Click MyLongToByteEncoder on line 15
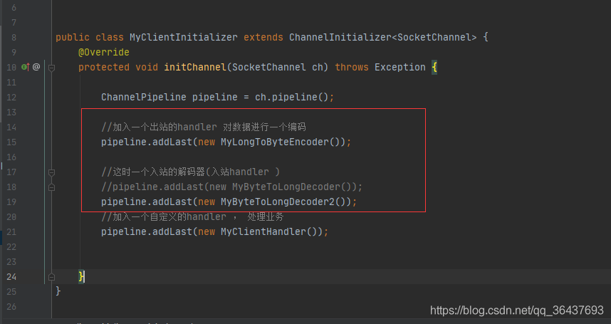This screenshot has height=324, width=611. click(x=275, y=142)
